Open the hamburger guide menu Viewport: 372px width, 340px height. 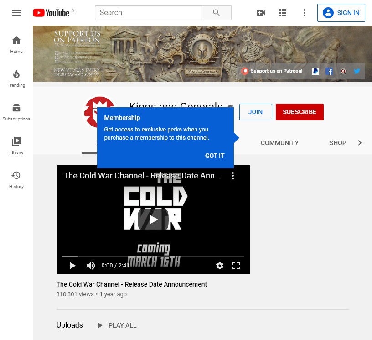(16, 13)
